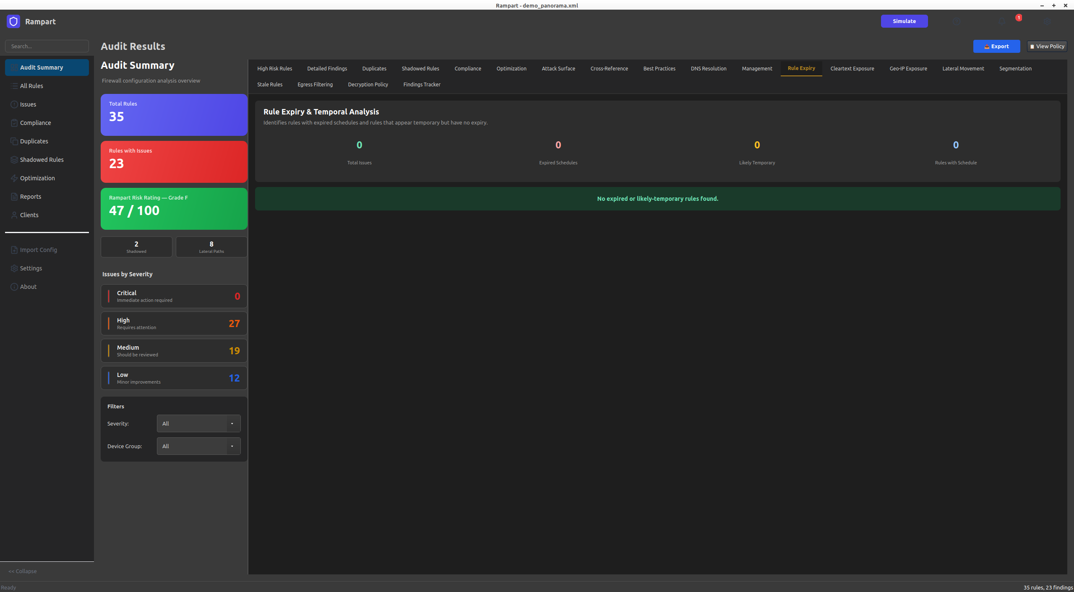Click the Import Config file icon
1074x592 pixels.
pos(14,250)
